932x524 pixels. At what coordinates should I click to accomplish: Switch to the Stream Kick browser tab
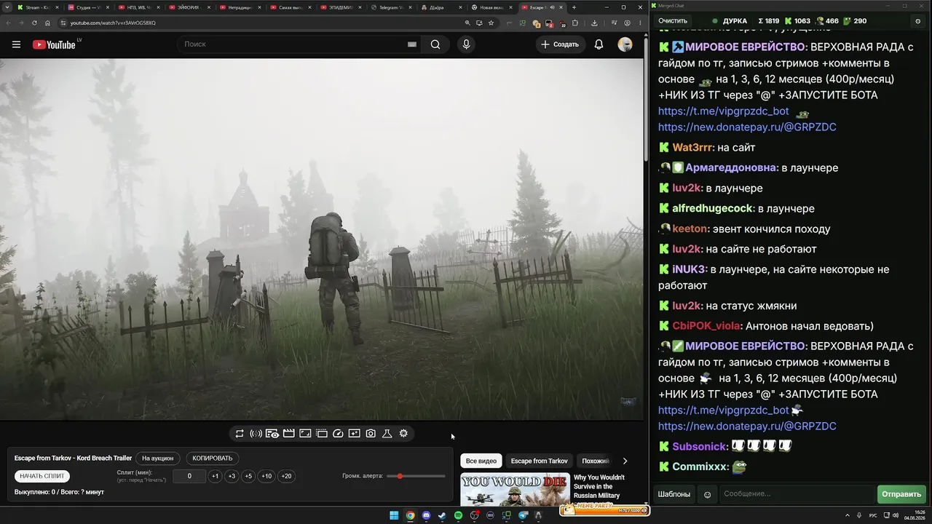pos(38,7)
